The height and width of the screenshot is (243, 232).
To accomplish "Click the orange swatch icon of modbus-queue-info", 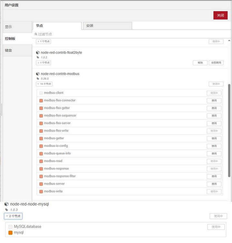I will pyautogui.click(x=41, y=154).
